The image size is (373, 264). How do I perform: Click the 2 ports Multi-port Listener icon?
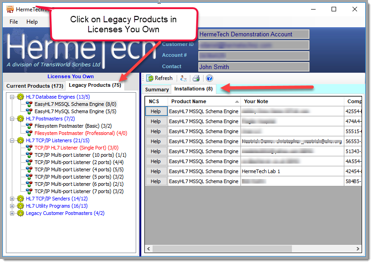click(x=29, y=162)
